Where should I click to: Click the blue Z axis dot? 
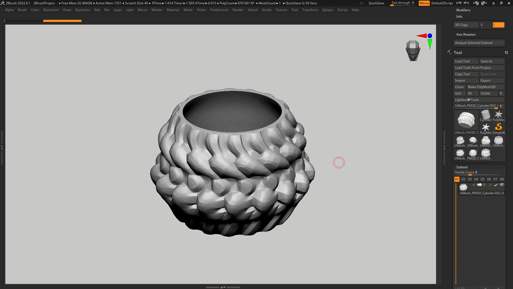(x=430, y=36)
